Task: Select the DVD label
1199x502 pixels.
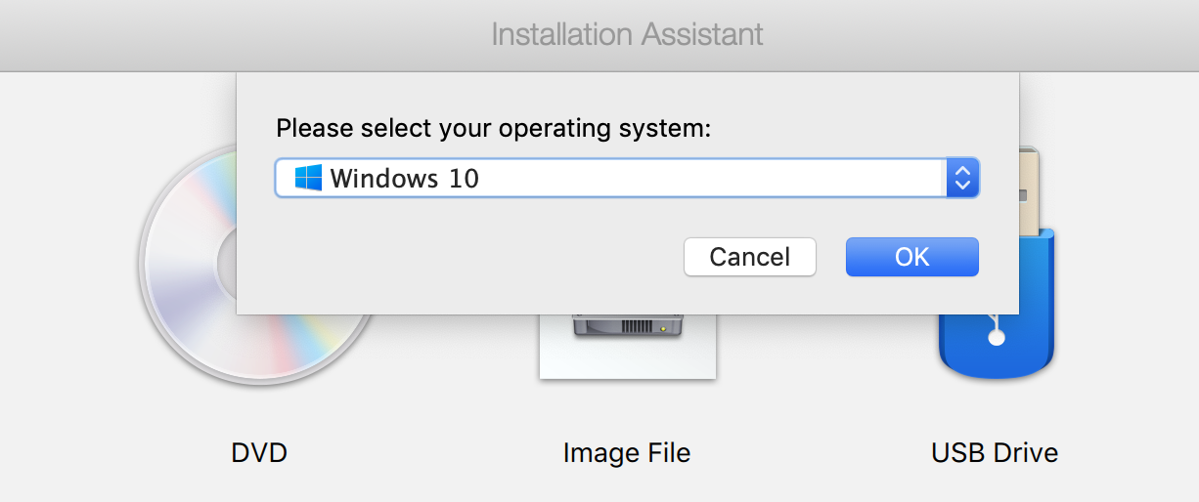Action: pos(259,453)
